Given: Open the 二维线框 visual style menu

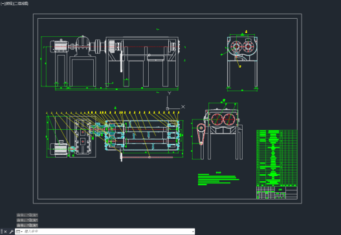Looking at the screenshot, I should click(x=21, y=4).
